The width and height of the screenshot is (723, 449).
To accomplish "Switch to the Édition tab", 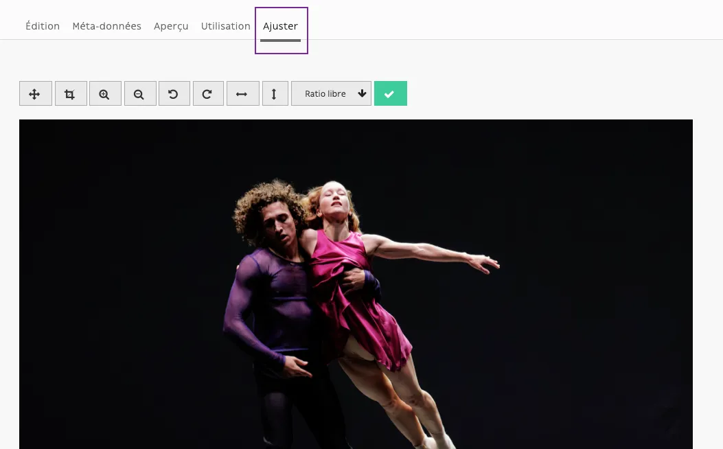I will click(43, 26).
